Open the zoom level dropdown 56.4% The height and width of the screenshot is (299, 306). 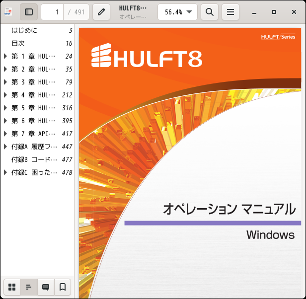[177, 12]
